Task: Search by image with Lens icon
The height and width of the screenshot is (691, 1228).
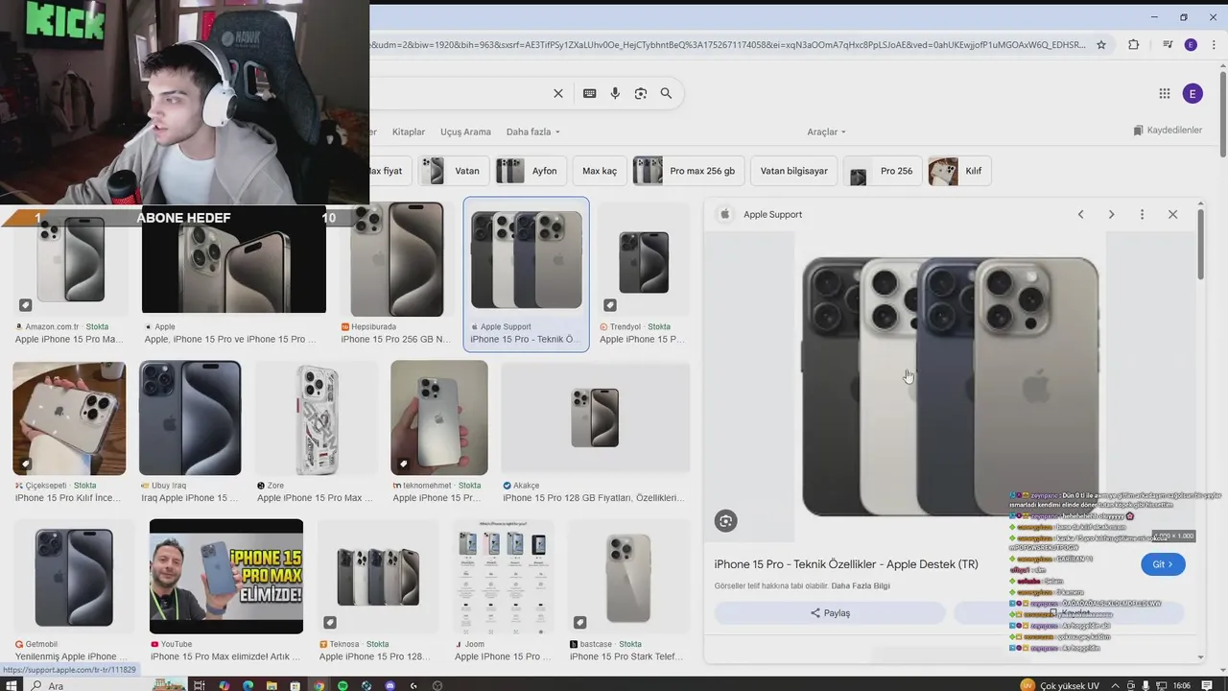Action: 641,93
